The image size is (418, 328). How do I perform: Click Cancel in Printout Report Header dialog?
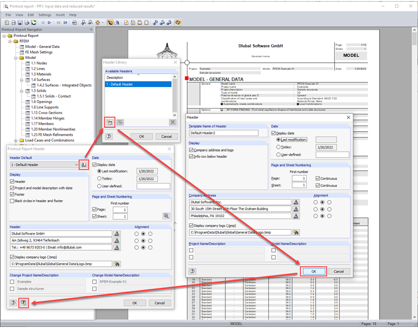tap(159, 303)
